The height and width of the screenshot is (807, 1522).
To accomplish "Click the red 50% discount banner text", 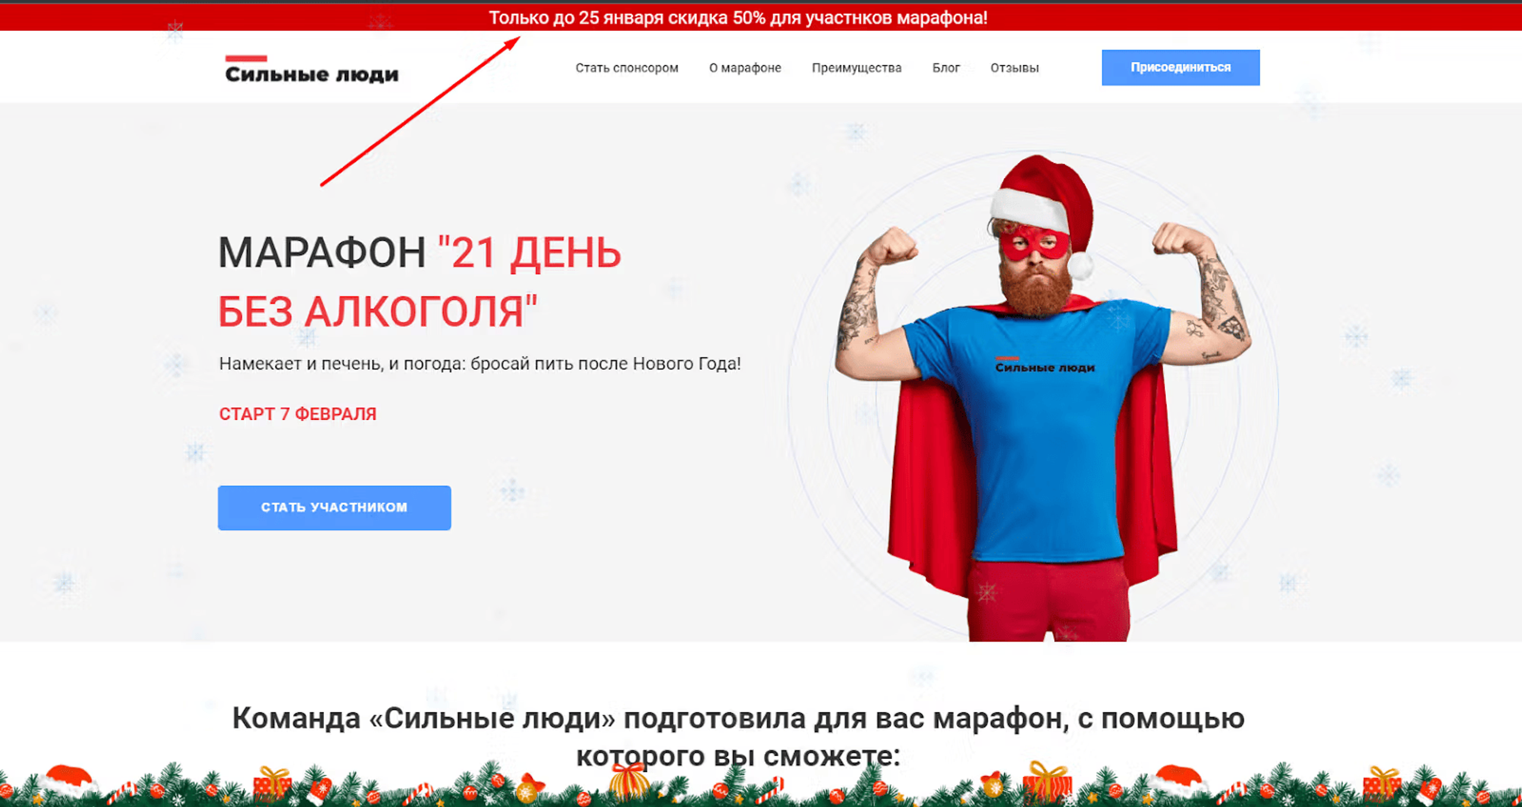I will [738, 18].
